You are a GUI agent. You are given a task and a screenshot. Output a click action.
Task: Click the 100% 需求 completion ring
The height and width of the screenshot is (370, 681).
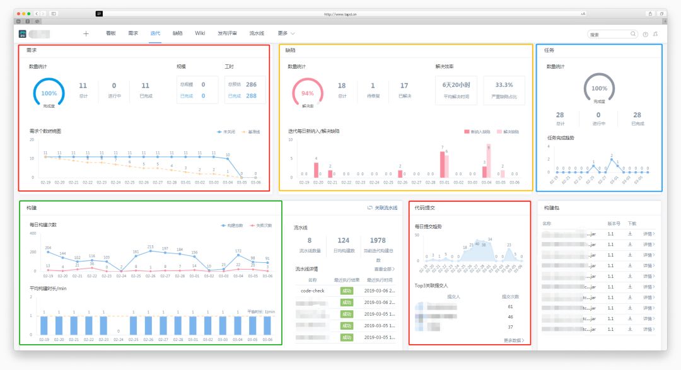click(49, 93)
